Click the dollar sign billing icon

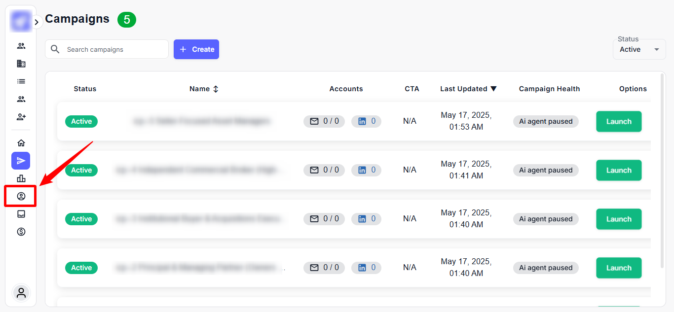[x=21, y=232]
